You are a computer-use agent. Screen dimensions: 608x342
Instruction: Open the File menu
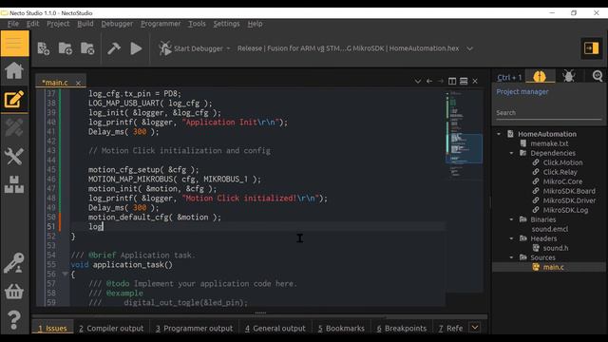(13, 24)
